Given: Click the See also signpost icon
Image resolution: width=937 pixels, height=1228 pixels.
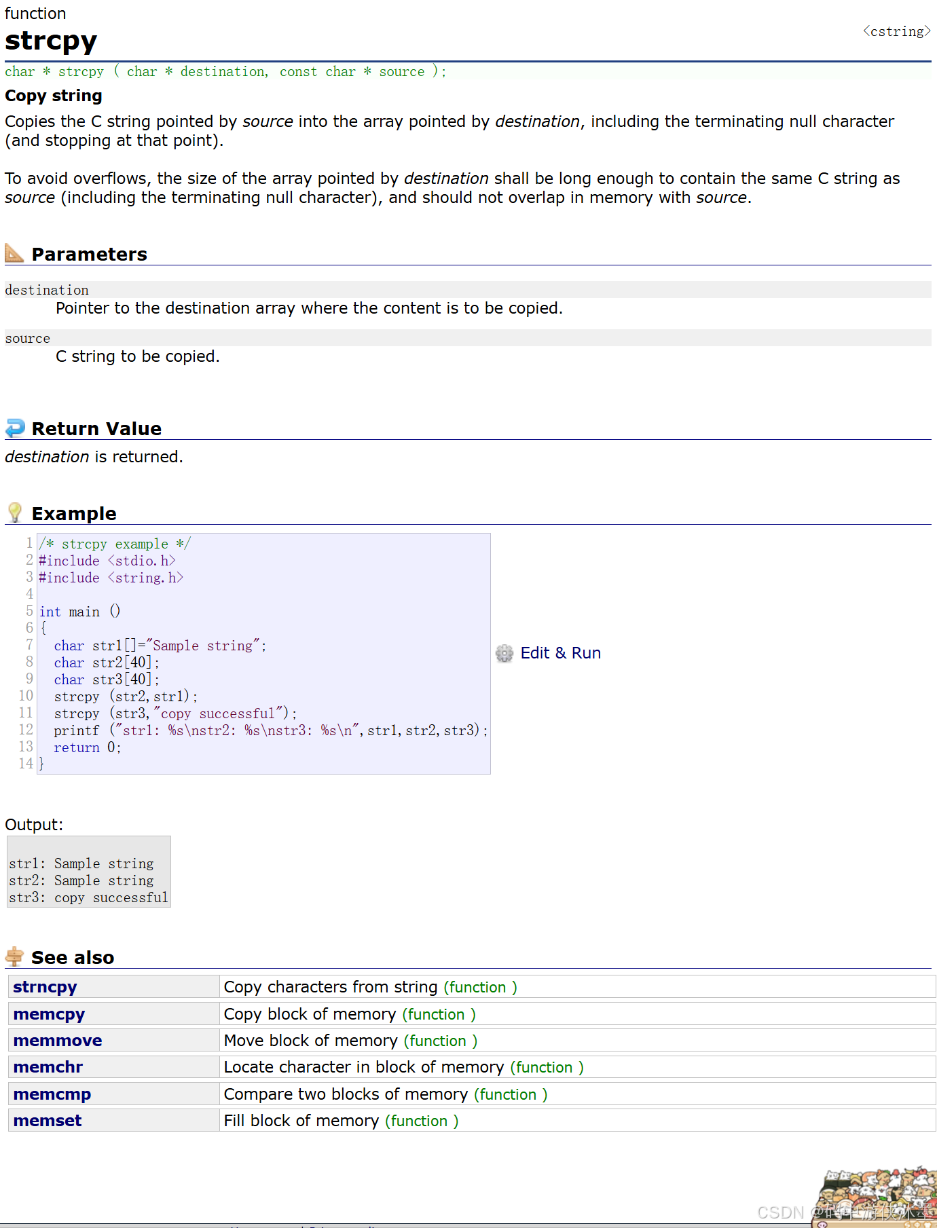Looking at the screenshot, I should pyautogui.click(x=14, y=956).
